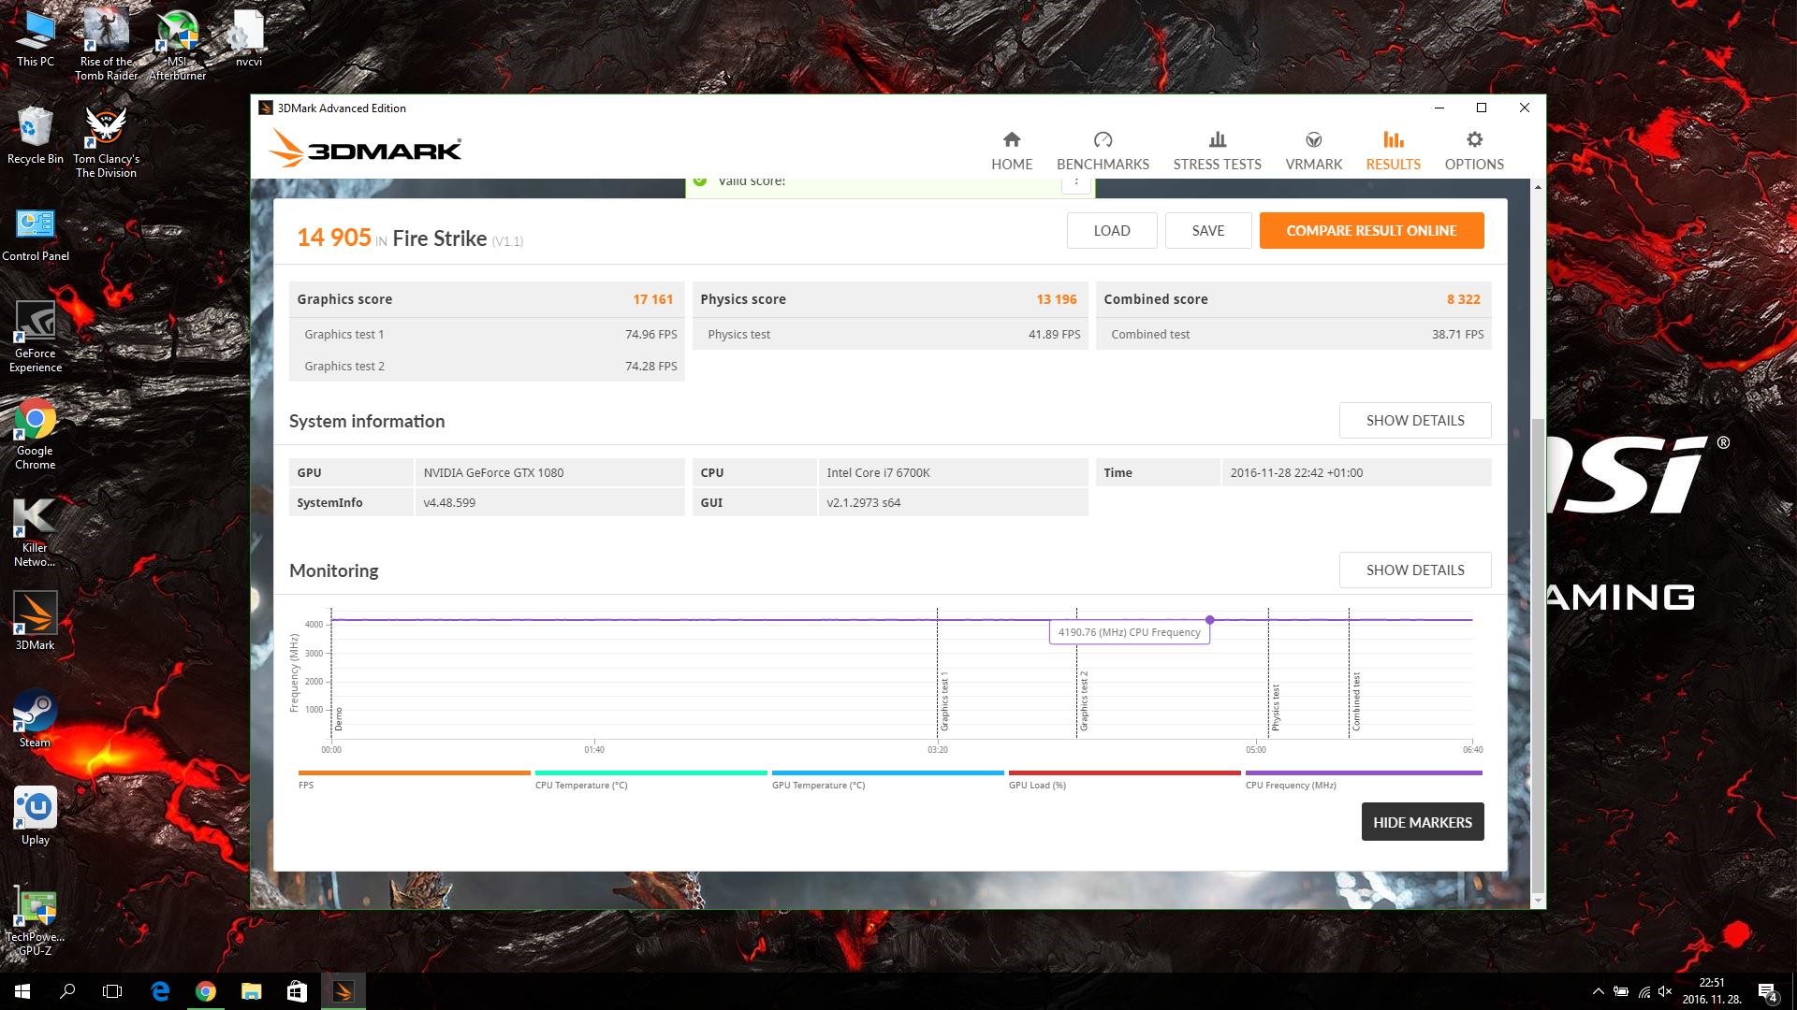The height and width of the screenshot is (1010, 1797).
Task: Click the SAVE result button
Action: [1208, 231]
